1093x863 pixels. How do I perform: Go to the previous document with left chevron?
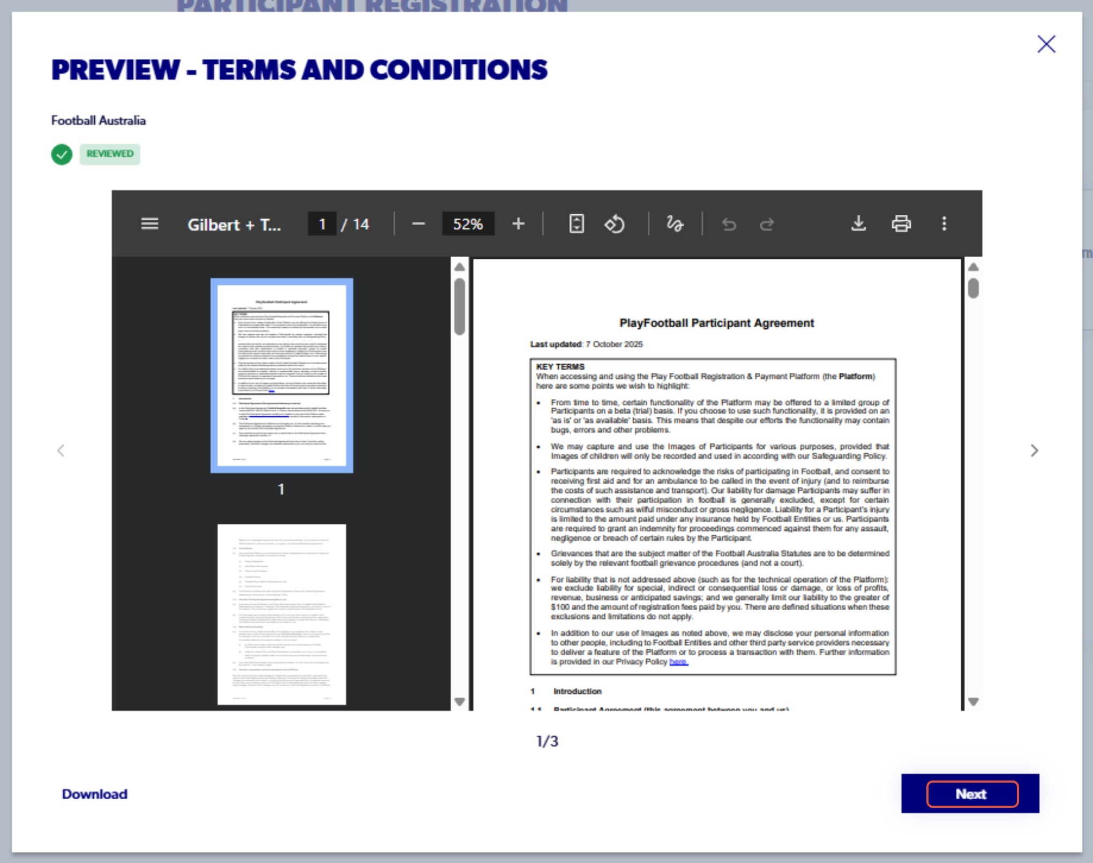[x=61, y=451]
